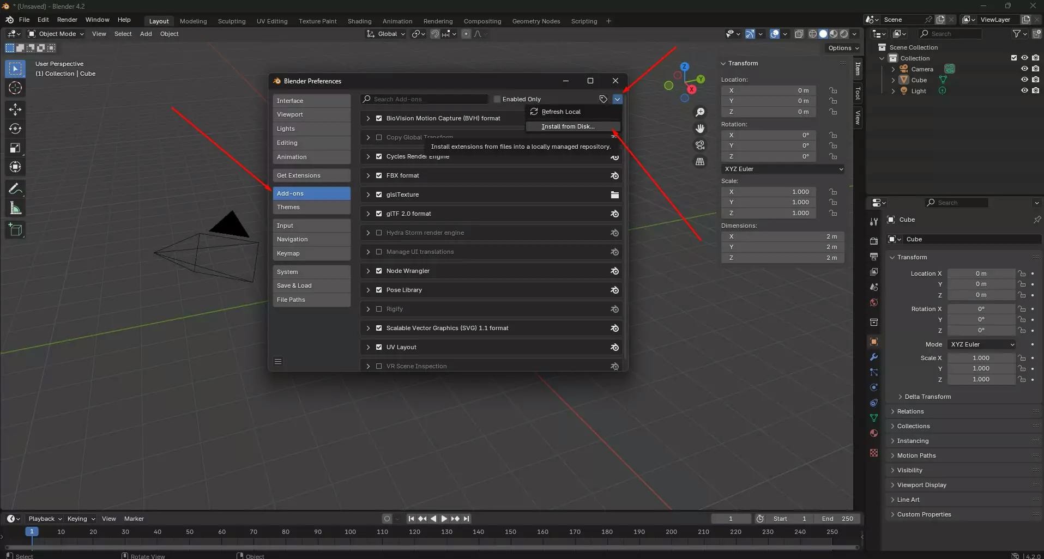
Task: Open glslTexture add-on folder icon
Action: pyautogui.click(x=614, y=195)
